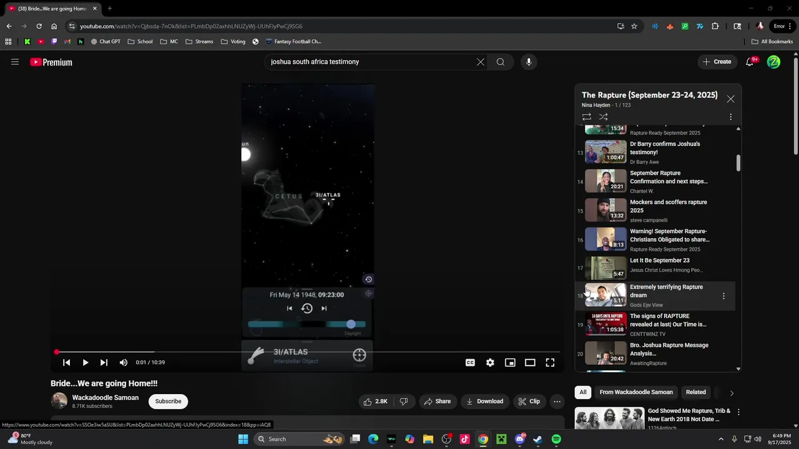799x449 pixels.
Task: Click the browser address bar
Action: [340, 26]
